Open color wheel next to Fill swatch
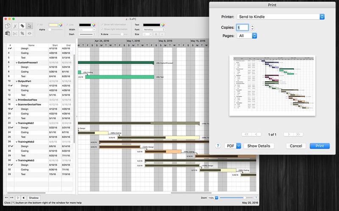The height and width of the screenshot is (211, 339). 61,25
